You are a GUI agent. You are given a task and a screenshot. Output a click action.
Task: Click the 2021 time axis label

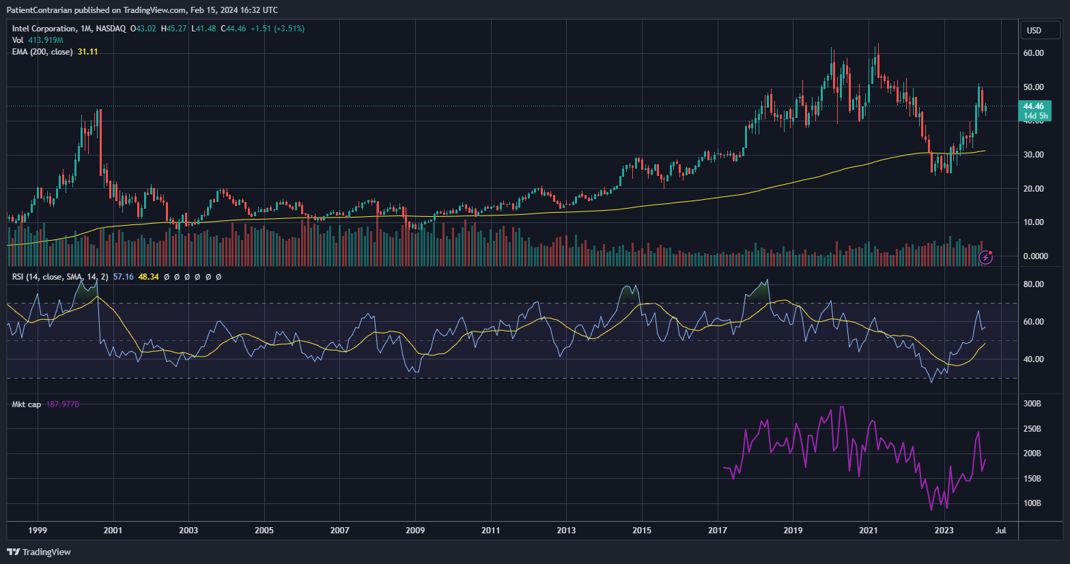coord(869,531)
